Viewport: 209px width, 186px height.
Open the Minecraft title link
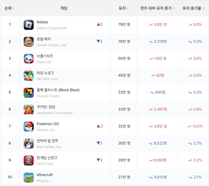[x=45, y=175]
